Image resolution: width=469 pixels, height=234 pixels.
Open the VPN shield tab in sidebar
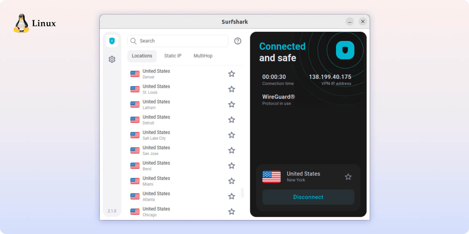coord(112,41)
